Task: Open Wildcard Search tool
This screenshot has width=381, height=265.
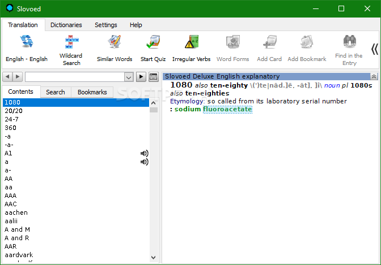Action: point(71,50)
